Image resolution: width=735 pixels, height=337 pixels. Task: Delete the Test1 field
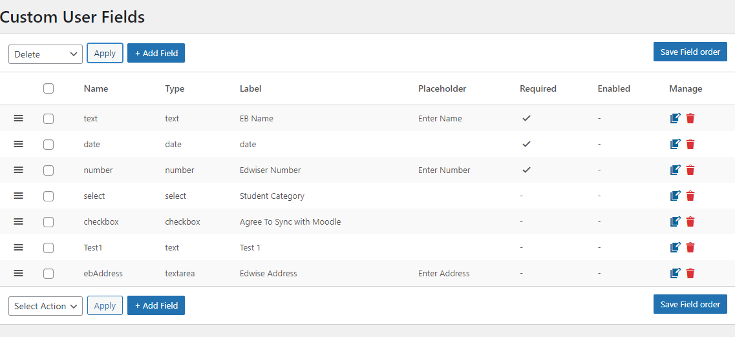click(690, 247)
